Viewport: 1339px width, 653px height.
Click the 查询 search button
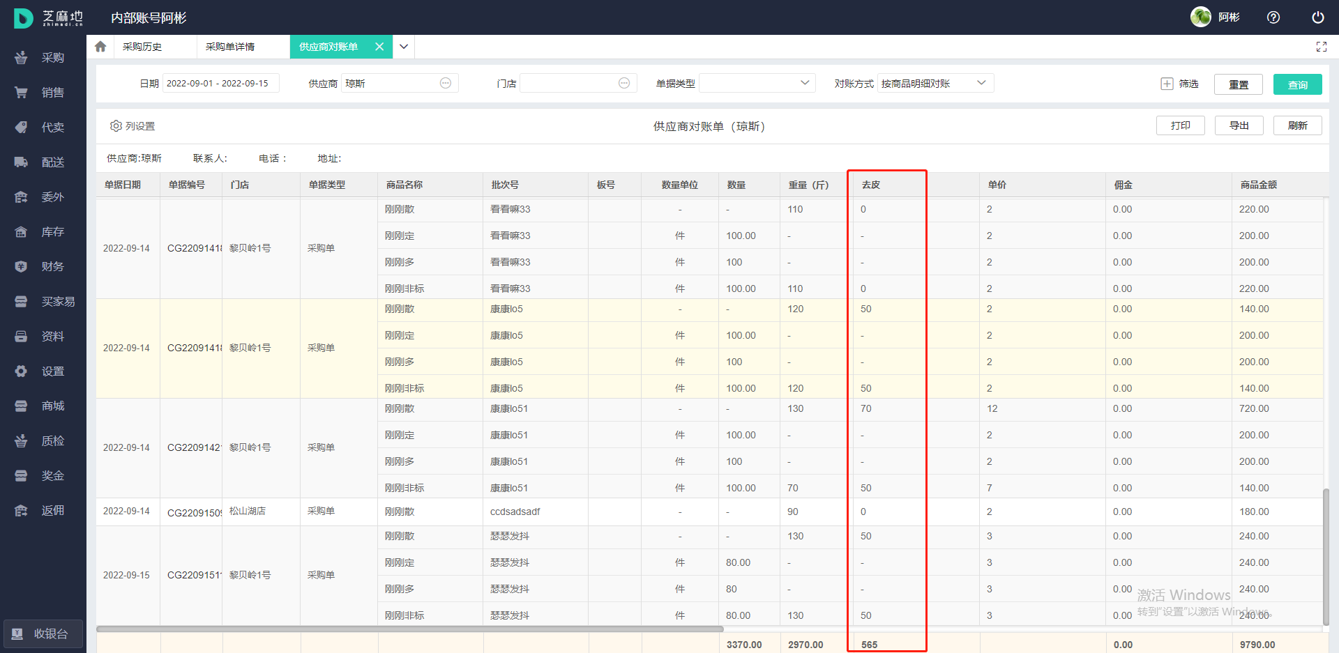click(1298, 84)
